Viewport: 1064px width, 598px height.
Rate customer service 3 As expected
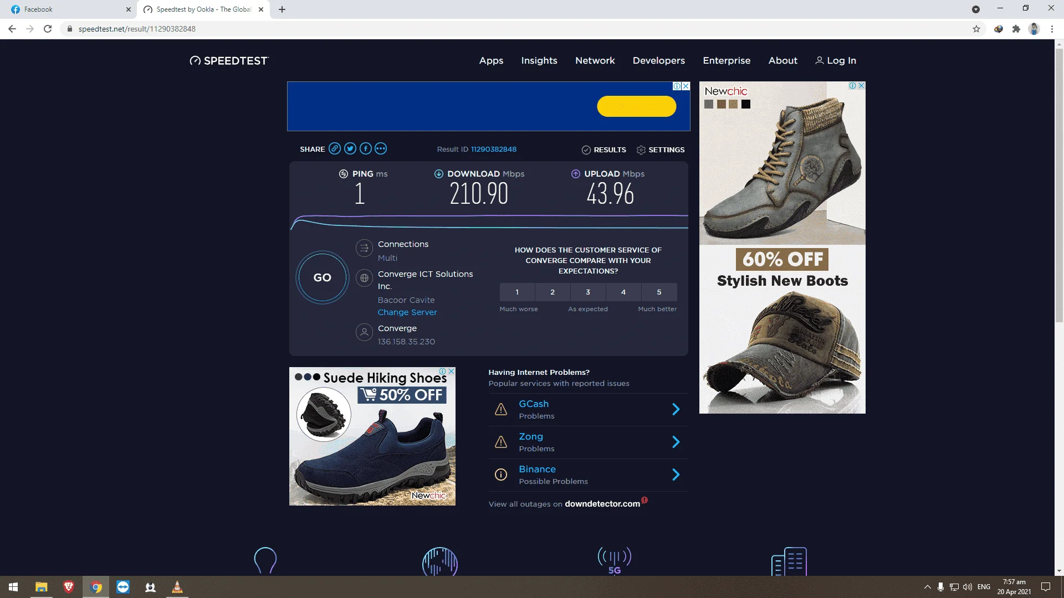coord(588,292)
